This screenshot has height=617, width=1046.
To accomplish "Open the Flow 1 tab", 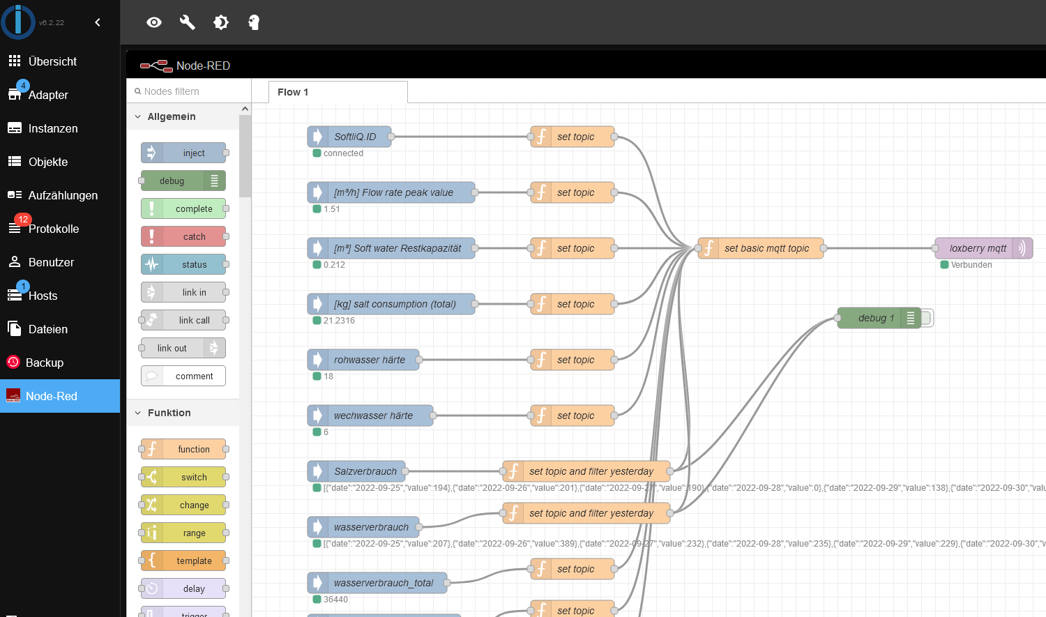I will [x=293, y=92].
